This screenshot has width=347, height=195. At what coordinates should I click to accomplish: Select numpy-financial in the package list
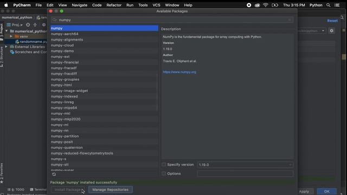pyautogui.click(x=104, y=62)
